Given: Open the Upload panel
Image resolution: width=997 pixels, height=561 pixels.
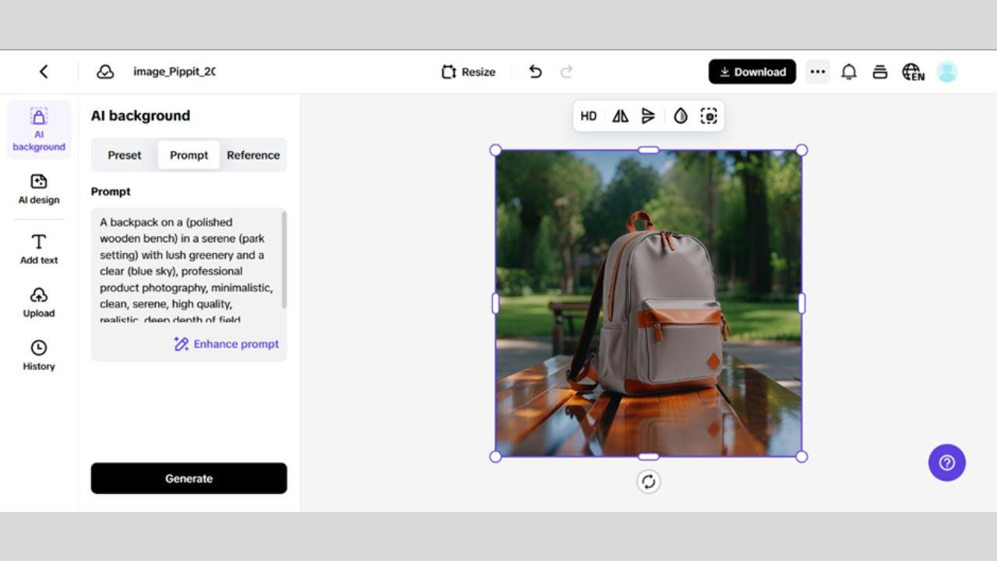Looking at the screenshot, I should pyautogui.click(x=39, y=302).
